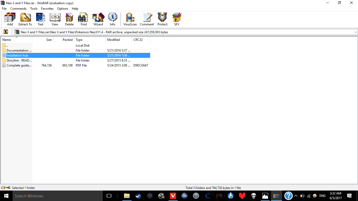The image size is (358, 201).
Task: Select the Complete guide PDF file name
Action: [x=19, y=65]
